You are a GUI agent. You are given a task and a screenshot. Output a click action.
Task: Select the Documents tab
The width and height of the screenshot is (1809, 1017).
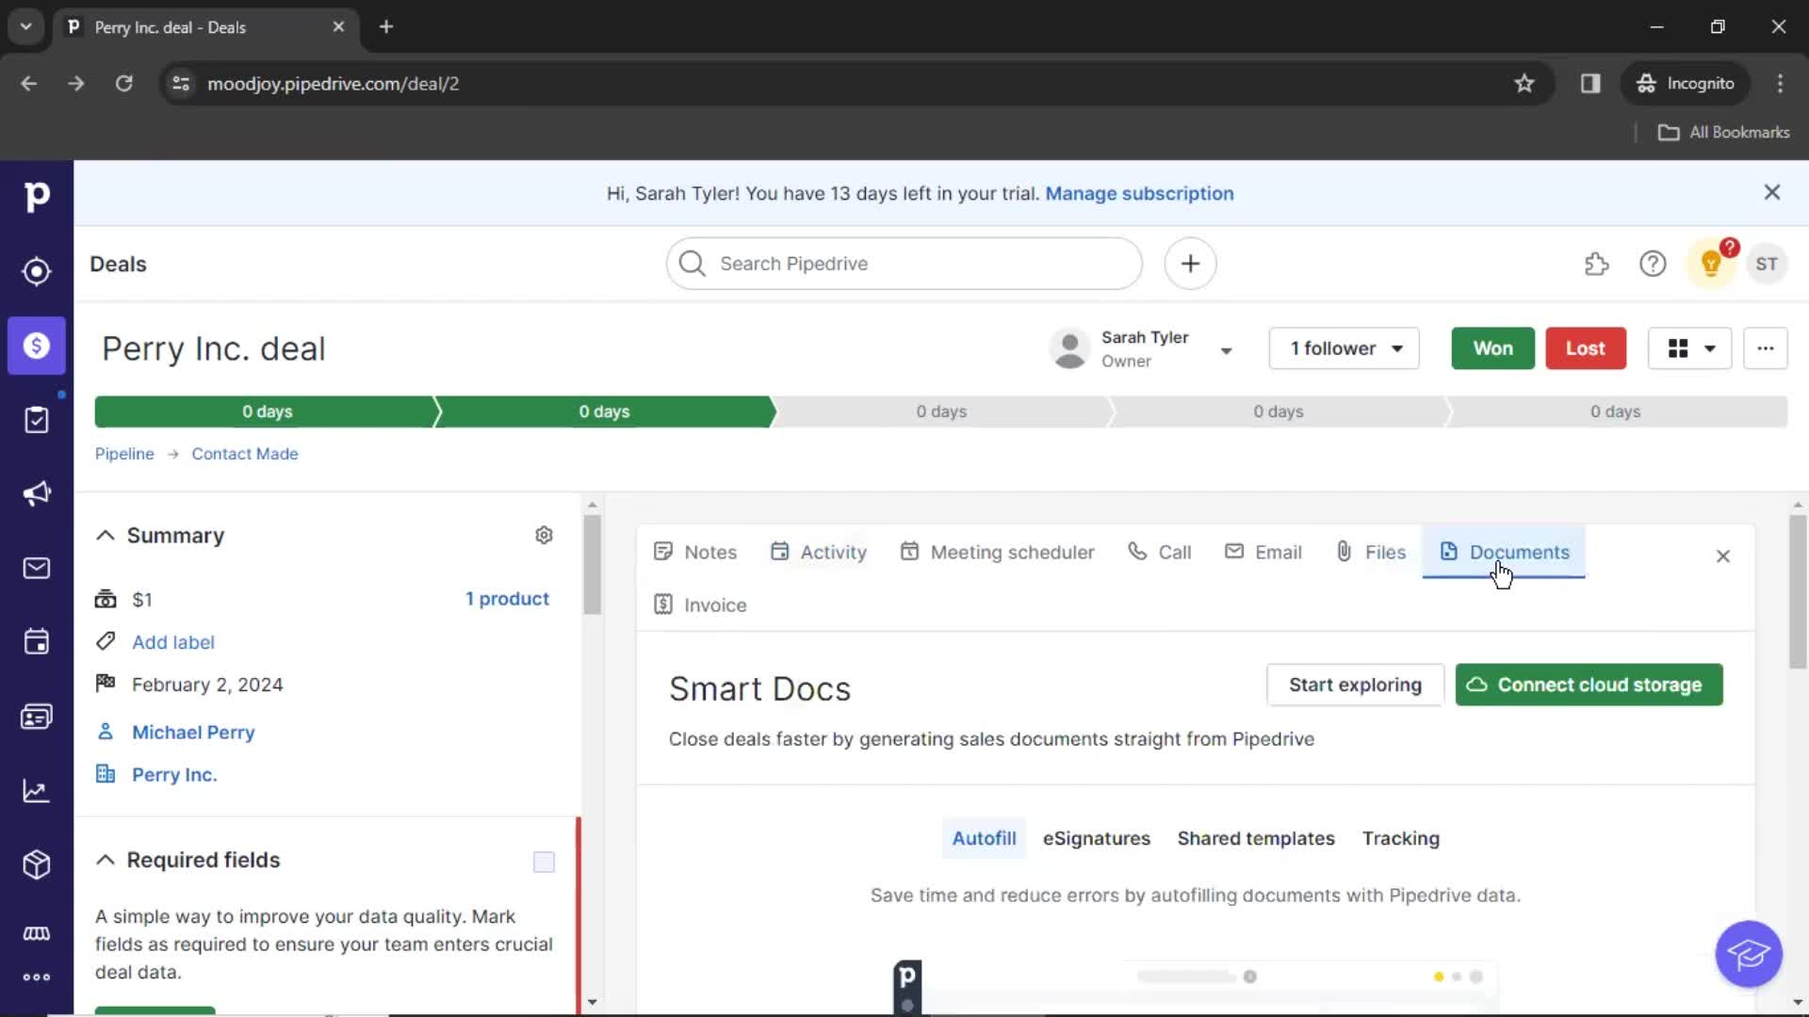click(1505, 552)
